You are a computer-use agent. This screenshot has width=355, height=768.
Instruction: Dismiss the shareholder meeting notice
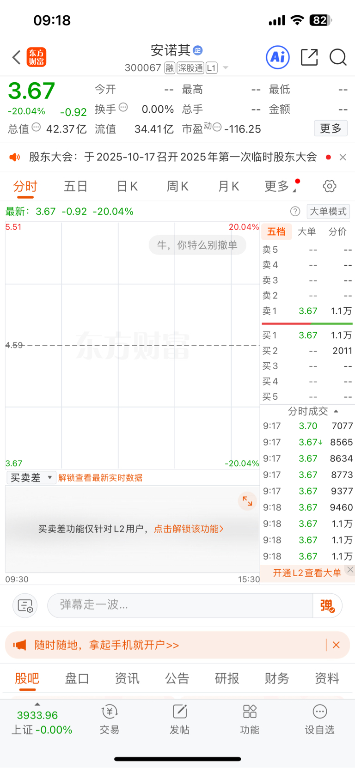coord(343,157)
